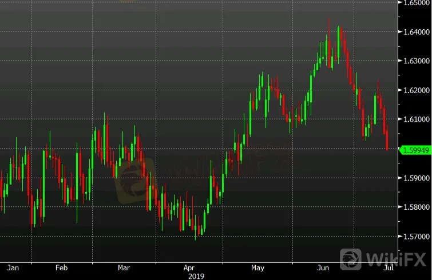The width and height of the screenshot is (432, 280).
Task: Click the Jun label on time axis
Action: coord(323,268)
